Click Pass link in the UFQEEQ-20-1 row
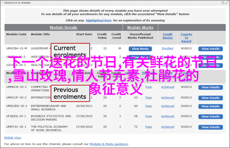 tap(149, 116)
